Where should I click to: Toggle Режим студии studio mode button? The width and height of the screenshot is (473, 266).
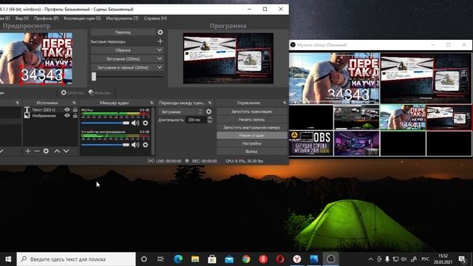click(x=251, y=135)
